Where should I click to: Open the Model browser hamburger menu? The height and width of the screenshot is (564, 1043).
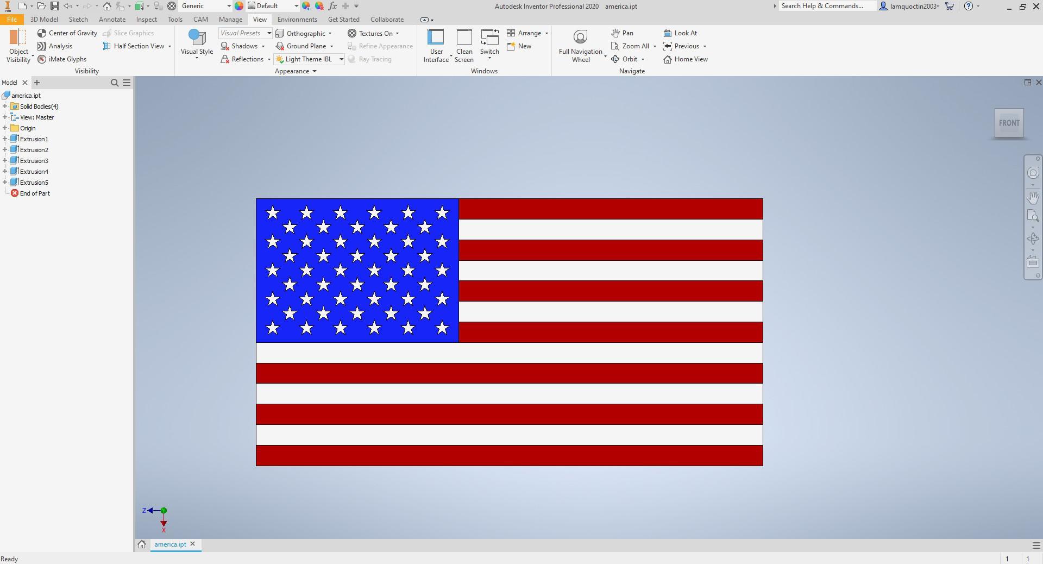click(x=127, y=83)
